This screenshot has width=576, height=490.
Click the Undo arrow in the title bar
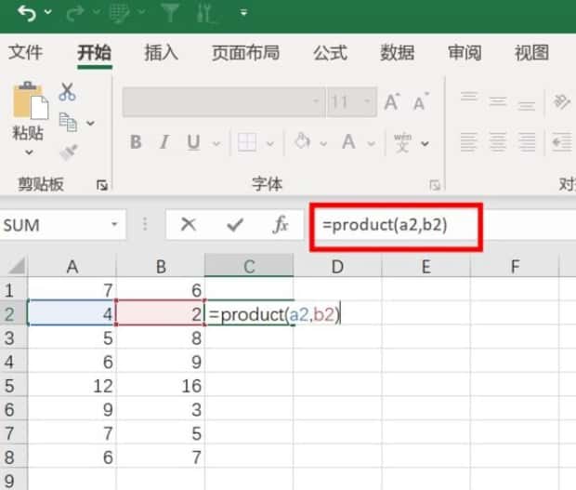point(25,13)
